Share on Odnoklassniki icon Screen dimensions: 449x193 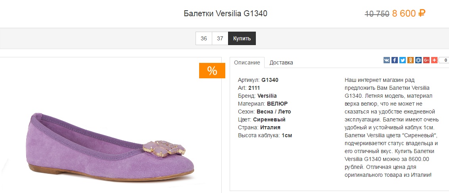[411, 60]
